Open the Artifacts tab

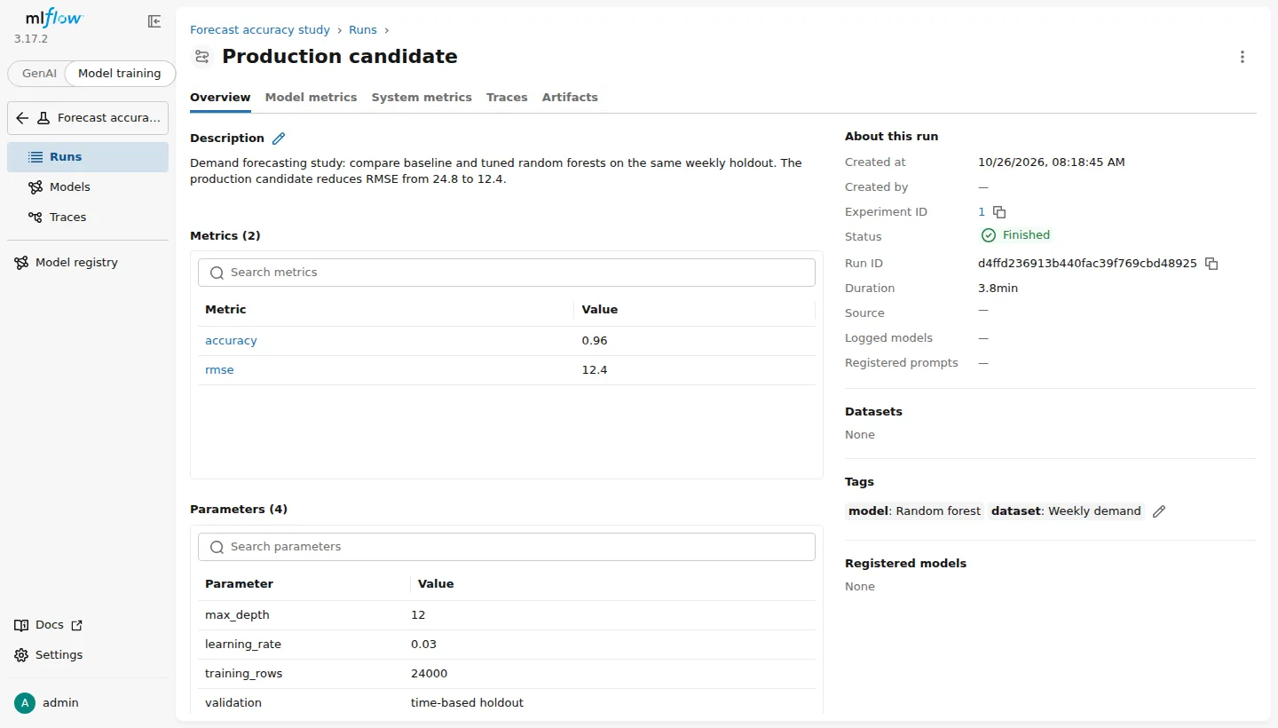coord(570,98)
